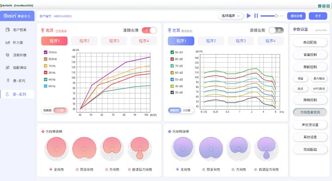Select left ear 程序1 tab
332x181 pixels.
(181, 41)
